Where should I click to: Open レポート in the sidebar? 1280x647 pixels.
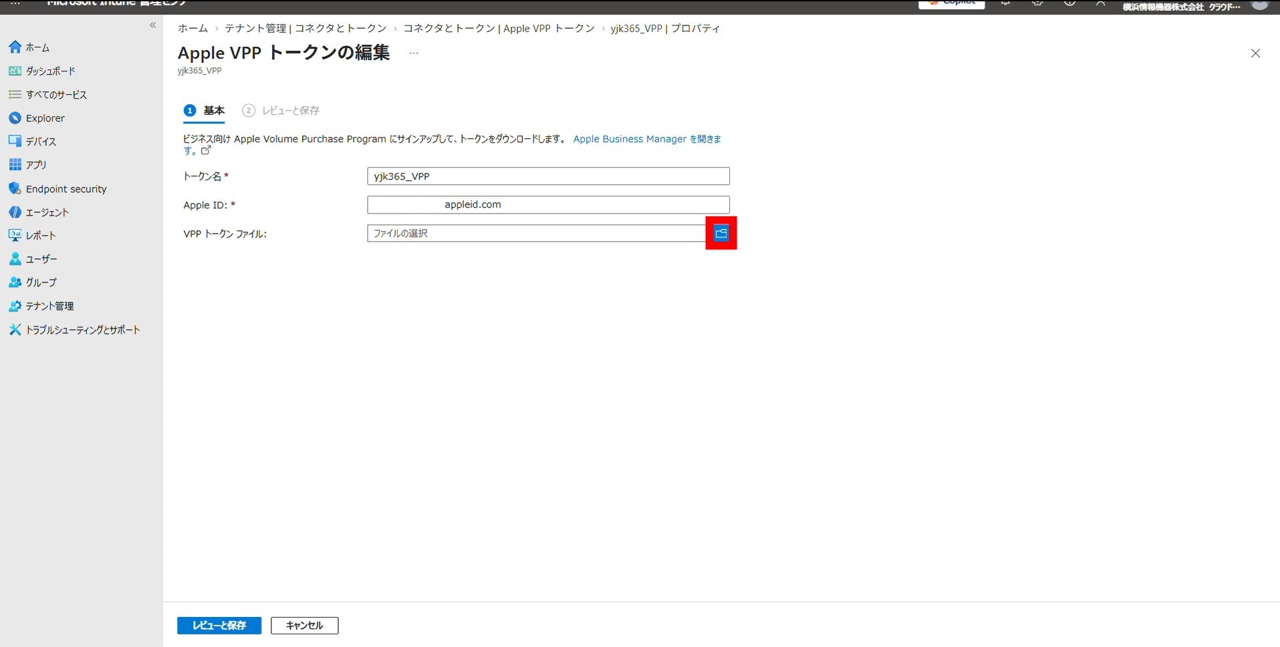pyautogui.click(x=32, y=236)
